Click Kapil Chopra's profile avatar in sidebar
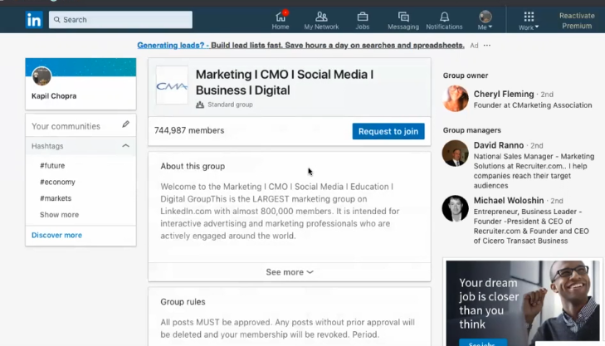Screen dimensions: 605x346 [x=41, y=76]
